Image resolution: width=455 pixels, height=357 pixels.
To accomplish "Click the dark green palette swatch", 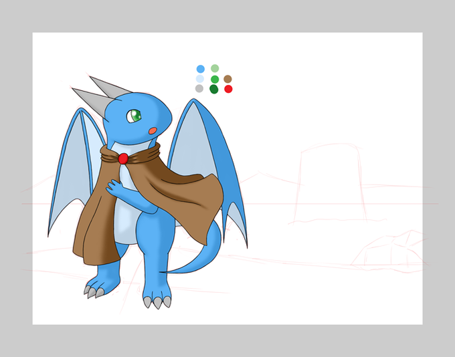I will coord(214,89).
